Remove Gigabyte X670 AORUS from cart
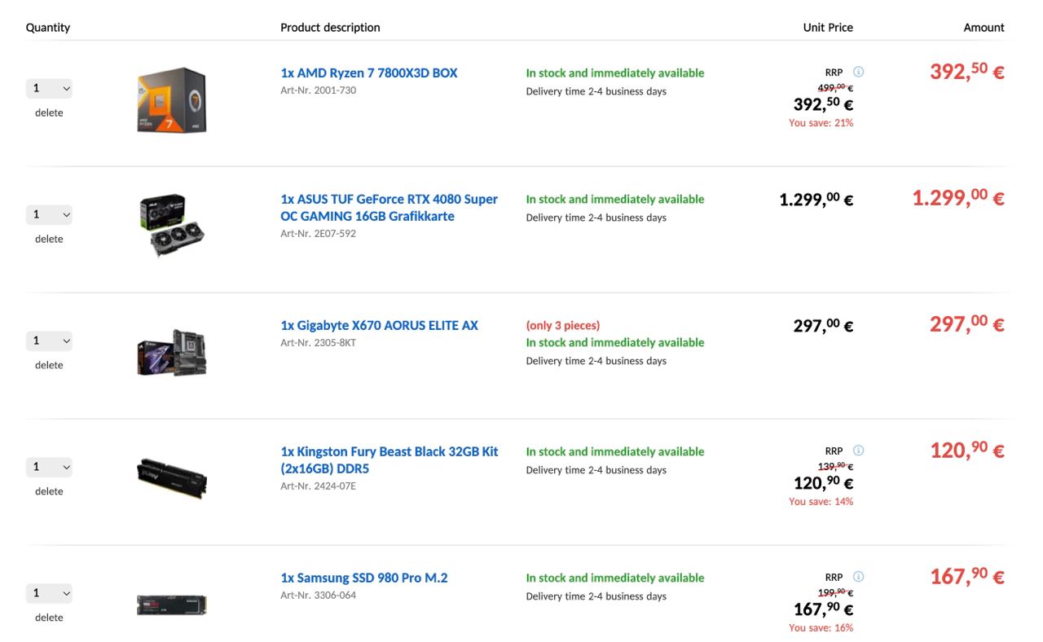The height and width of the screenshot is (642, 1043). (x=49, y=365)
